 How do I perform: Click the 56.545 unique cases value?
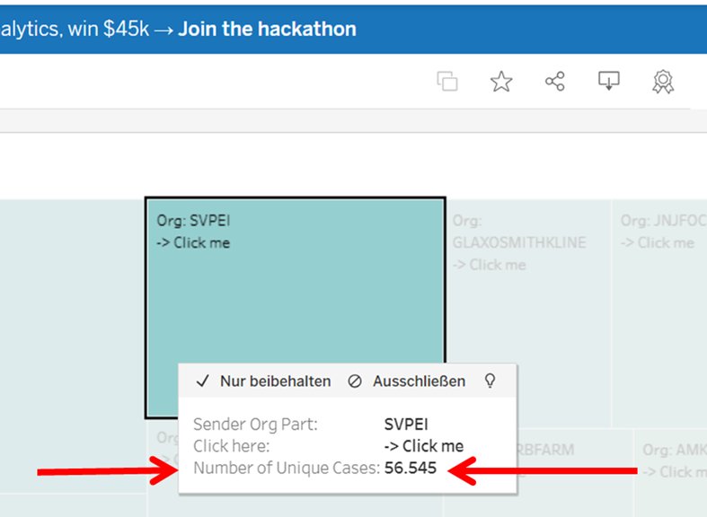411,468
